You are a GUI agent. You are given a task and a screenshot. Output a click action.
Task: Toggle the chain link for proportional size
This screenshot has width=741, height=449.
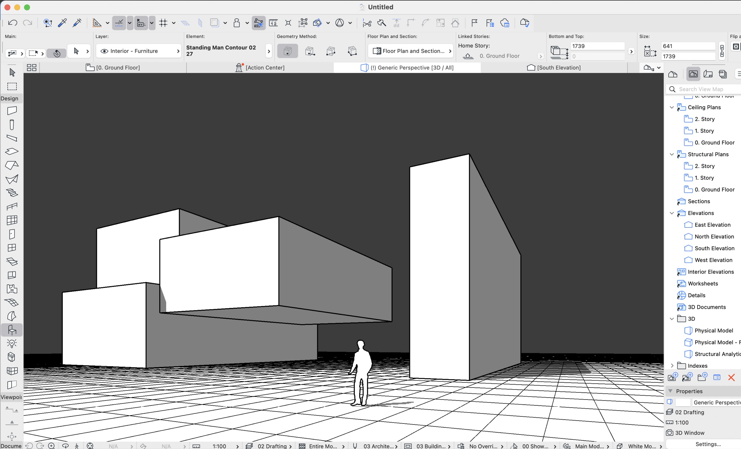[x=722, y=51]
